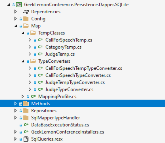The width and height of the screenshot is (165, 143).
Task: Collapse the TempClasses folder
Action: coord(23,33)
